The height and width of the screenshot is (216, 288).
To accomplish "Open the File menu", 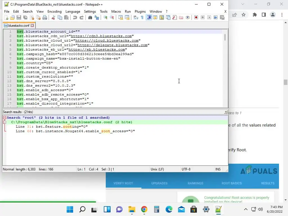I will tap(7, 11).
